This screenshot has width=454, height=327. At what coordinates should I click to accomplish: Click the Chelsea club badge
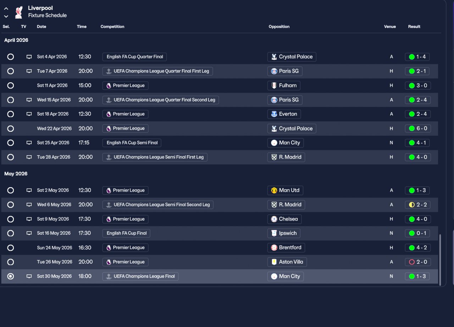pyautogui.click(x=274, y=219)
